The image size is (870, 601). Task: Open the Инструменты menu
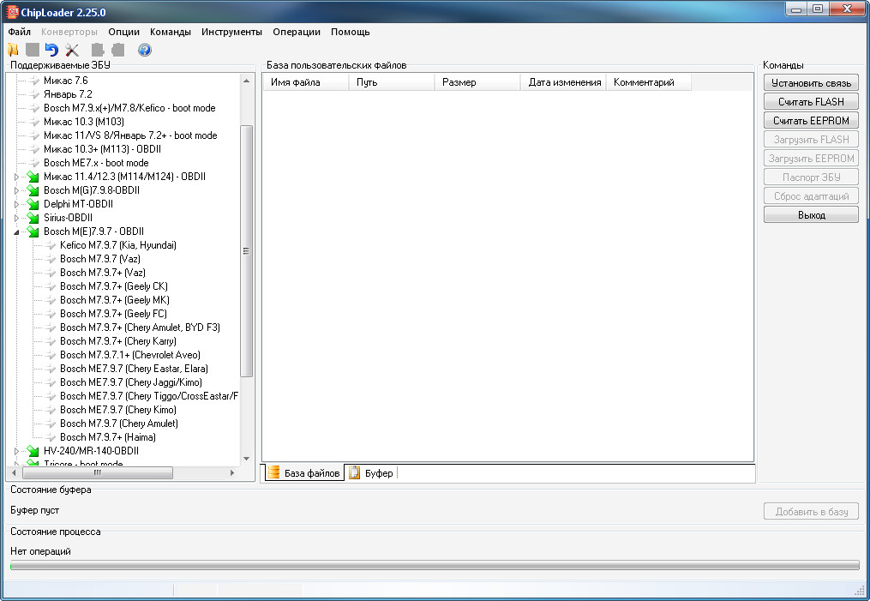click(231, 32)
